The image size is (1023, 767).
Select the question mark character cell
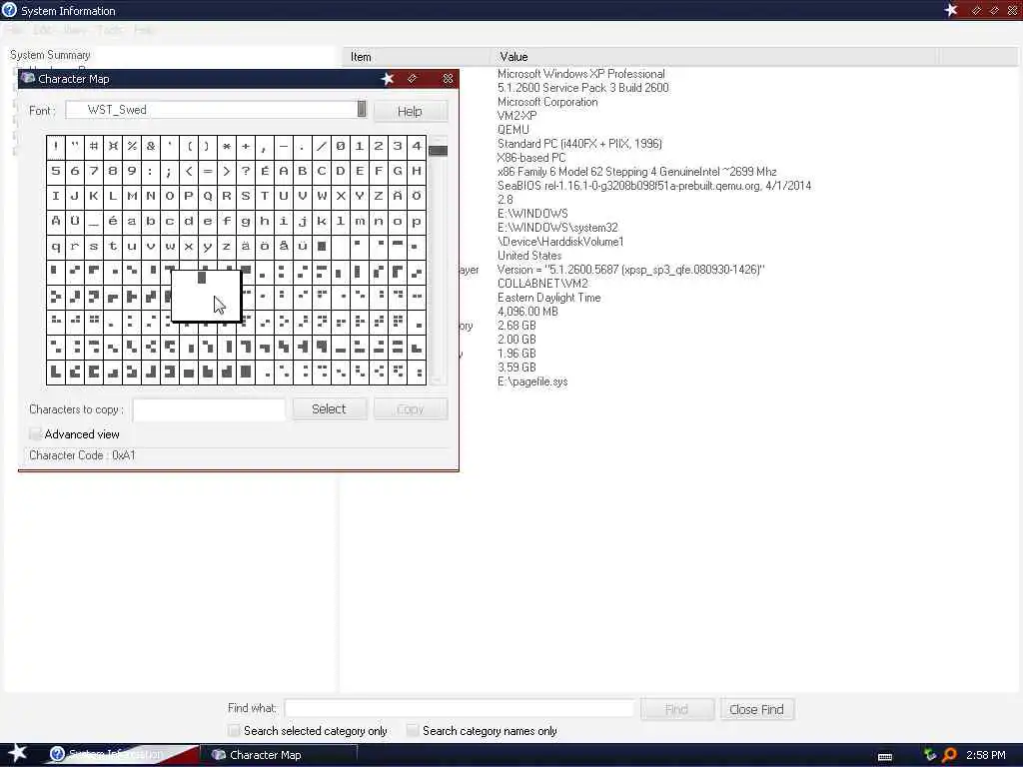[x=246, y=171]
